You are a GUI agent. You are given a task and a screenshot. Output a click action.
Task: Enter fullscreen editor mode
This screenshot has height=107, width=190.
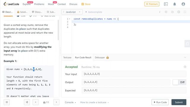(x=185, y=12)
